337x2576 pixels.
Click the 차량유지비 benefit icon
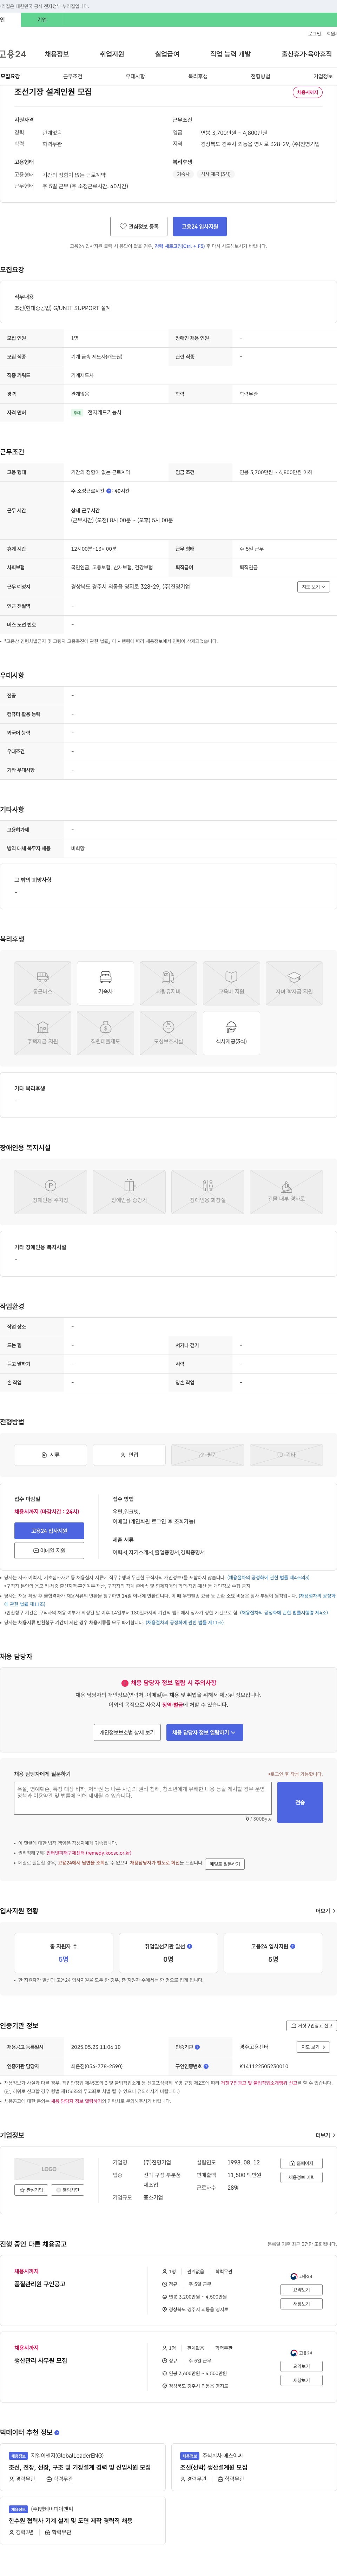(x=168, y=983)
